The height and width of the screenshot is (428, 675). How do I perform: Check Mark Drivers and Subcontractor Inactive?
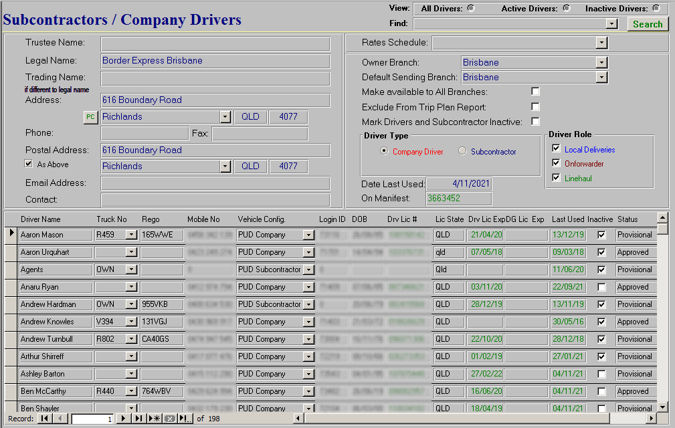(x=536, y=122)
